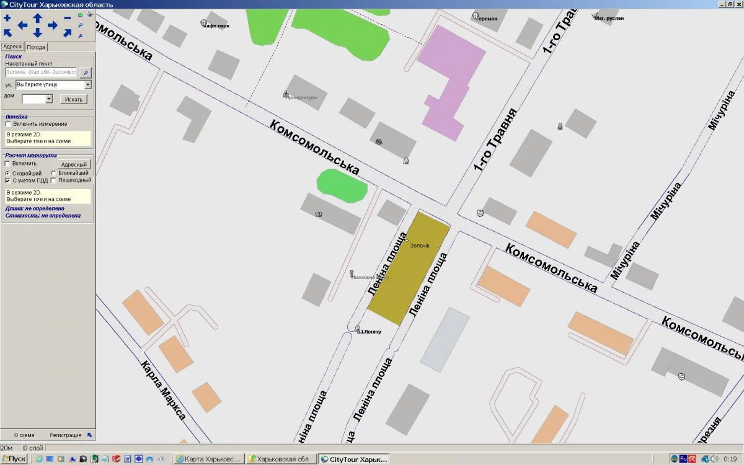This screenshot has height=465, width=744.
Task: Click the 'Адресный' route button
Action: coord(74,164)
